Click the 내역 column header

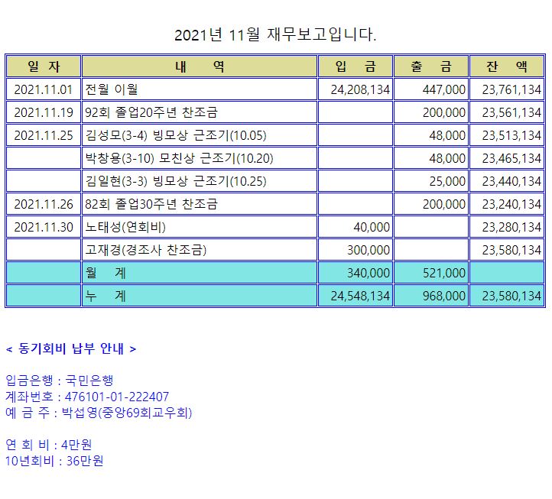pos(199,66)
